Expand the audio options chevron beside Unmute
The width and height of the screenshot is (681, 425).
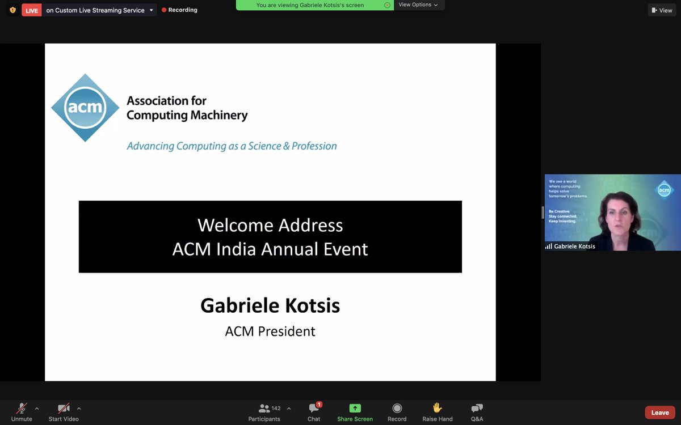coord(37,409)
